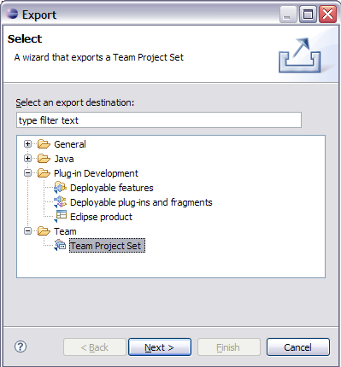Collapse the Team tree node
This screenshot has width=341, height=367.
pyautogui.click(x=27, y=231)
